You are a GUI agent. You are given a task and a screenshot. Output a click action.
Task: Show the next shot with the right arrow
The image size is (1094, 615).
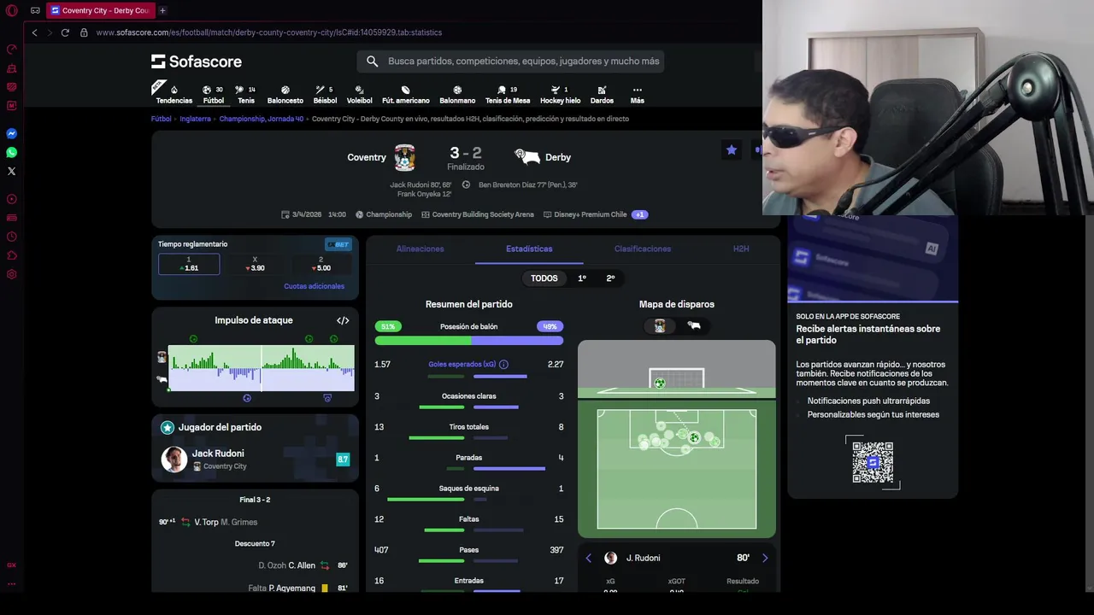pyautogui.click(x=765, y=558)
